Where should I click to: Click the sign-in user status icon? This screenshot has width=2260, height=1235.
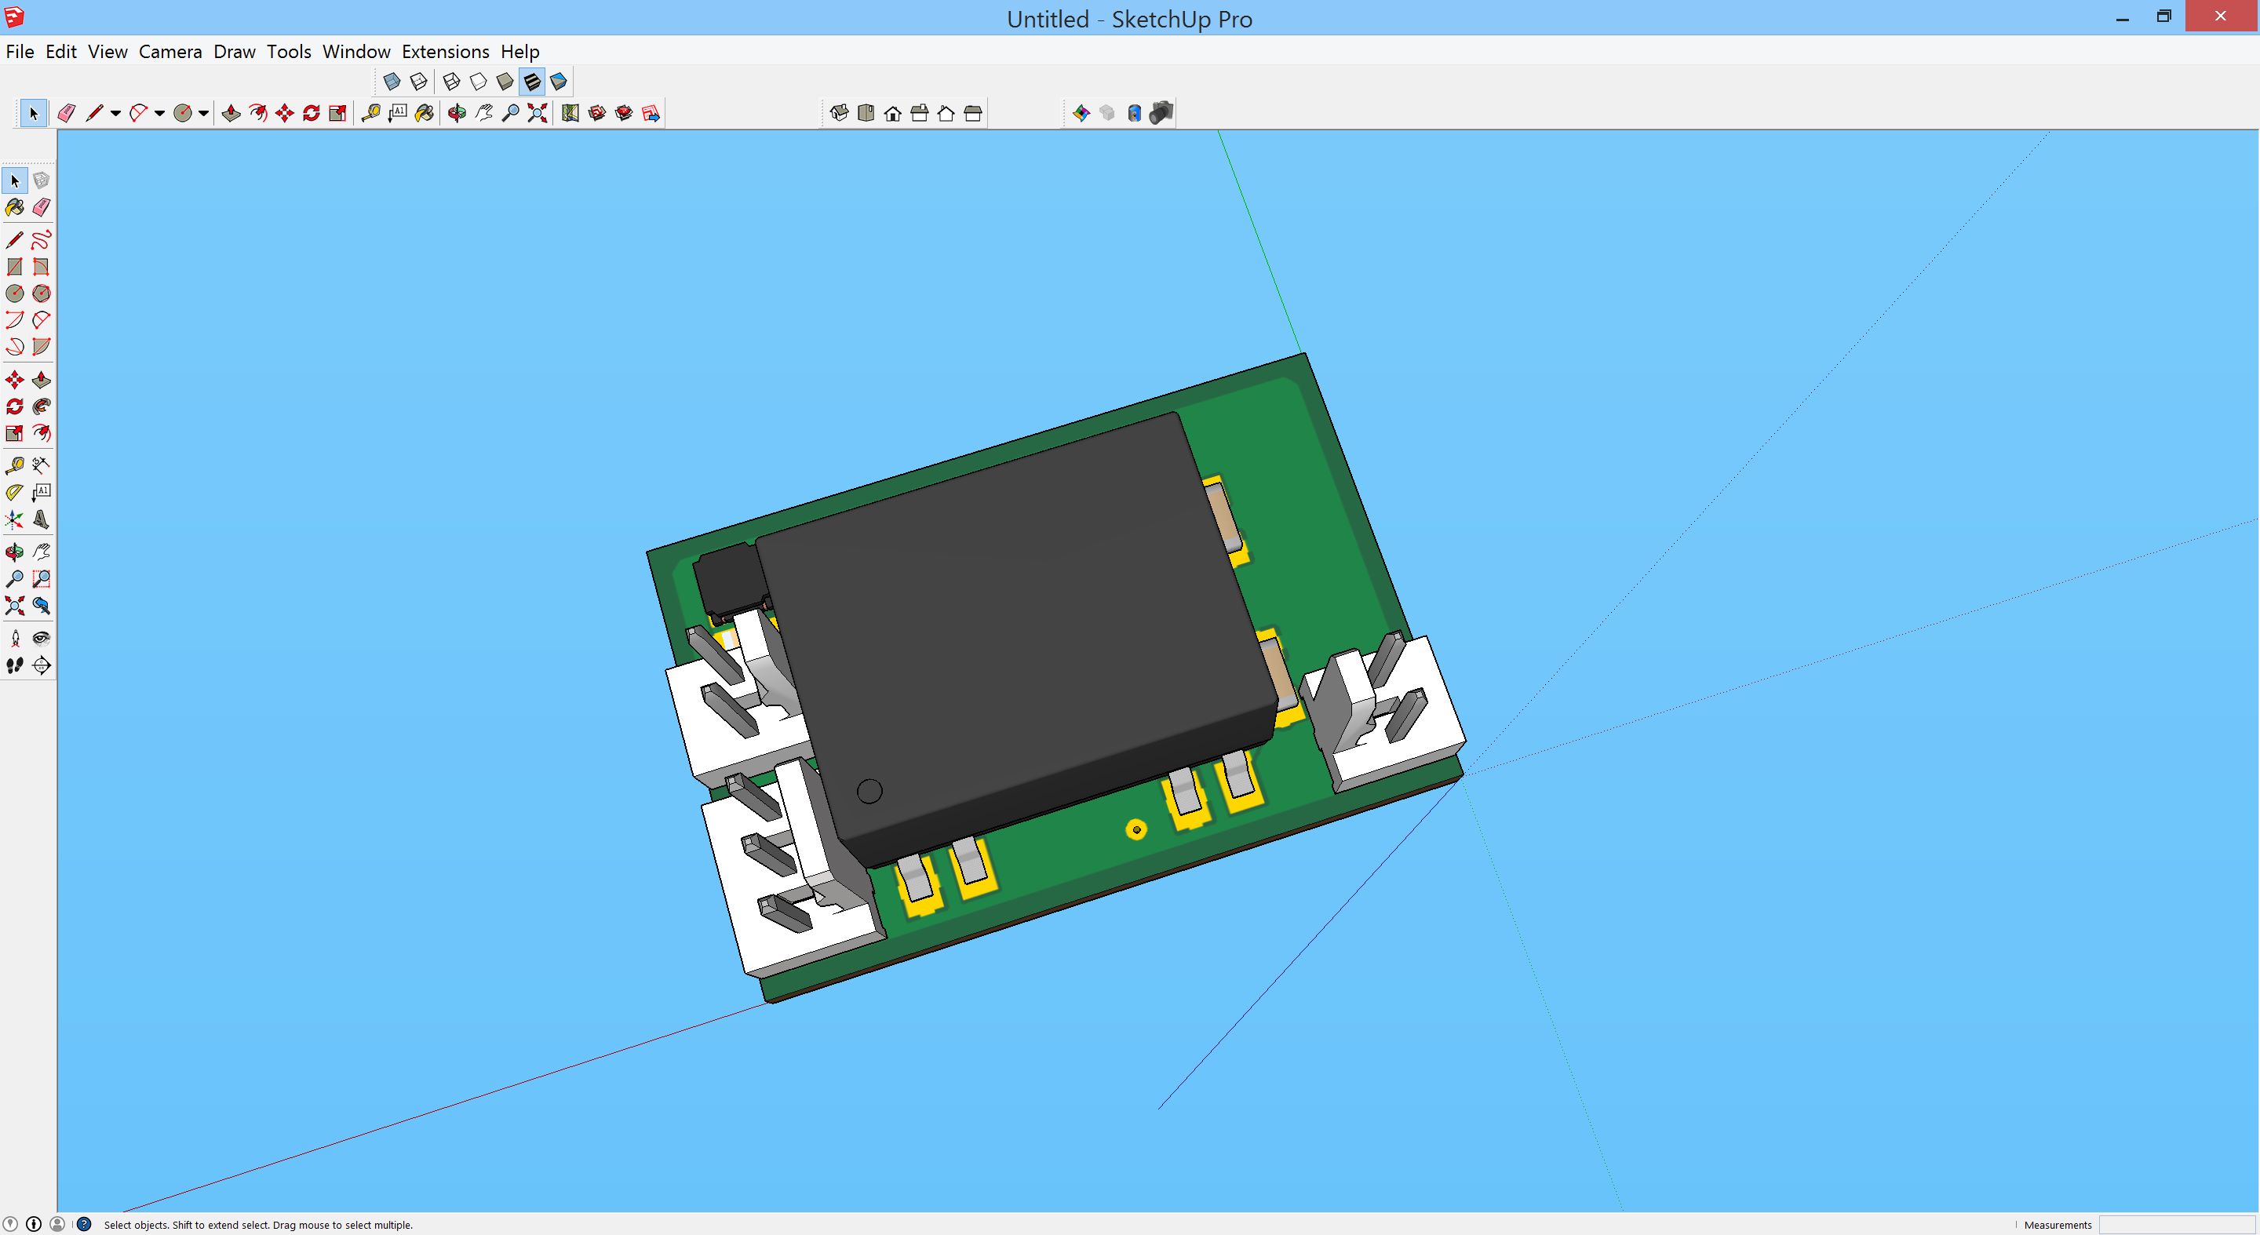coord(58,1225)
